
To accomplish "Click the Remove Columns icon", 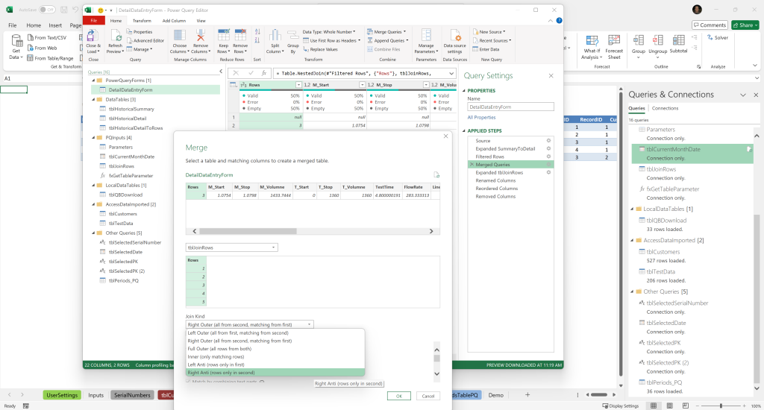I will 200,36.
